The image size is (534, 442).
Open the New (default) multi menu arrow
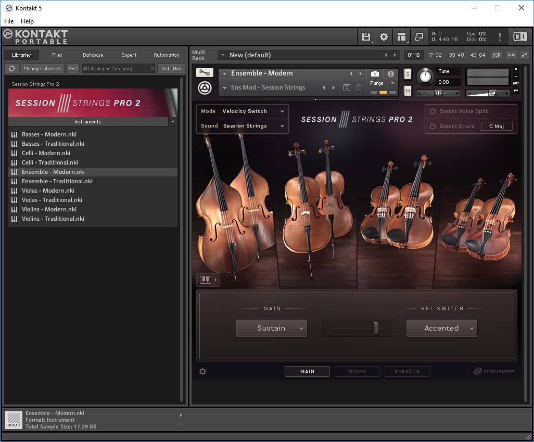point(223,55)
